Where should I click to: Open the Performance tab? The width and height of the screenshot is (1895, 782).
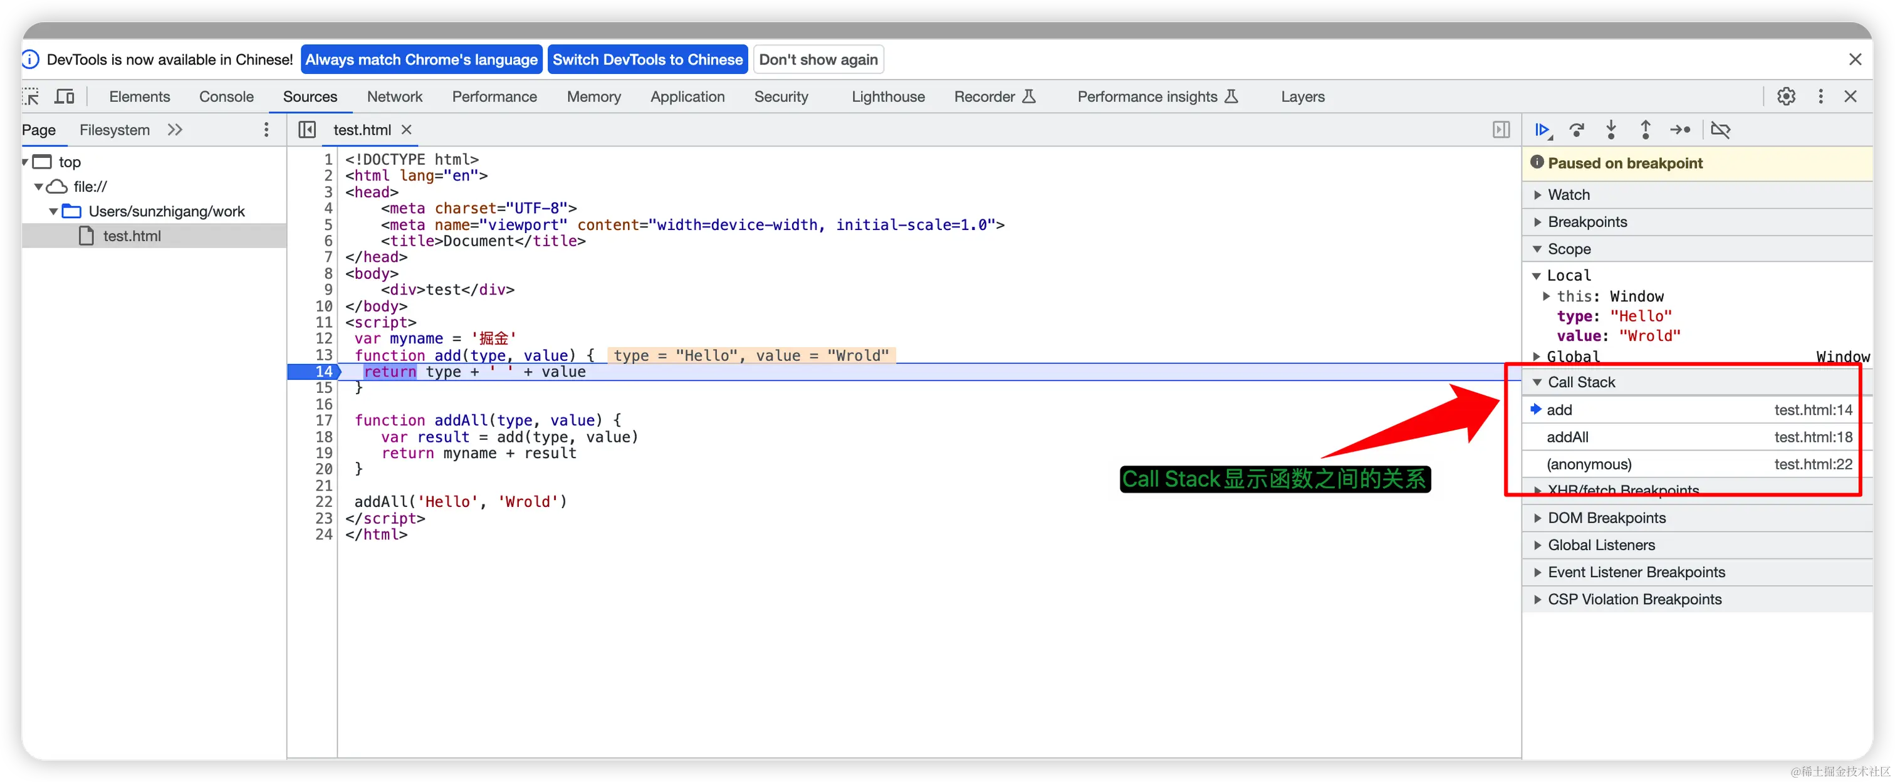pos(494,96)
